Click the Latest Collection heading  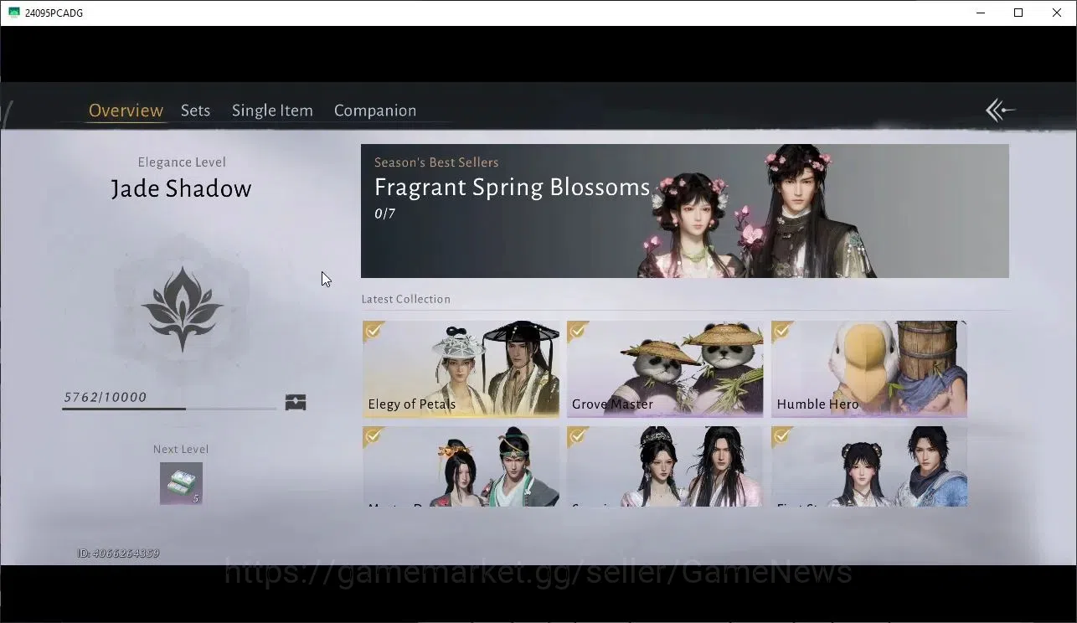[x=406, y=299]
